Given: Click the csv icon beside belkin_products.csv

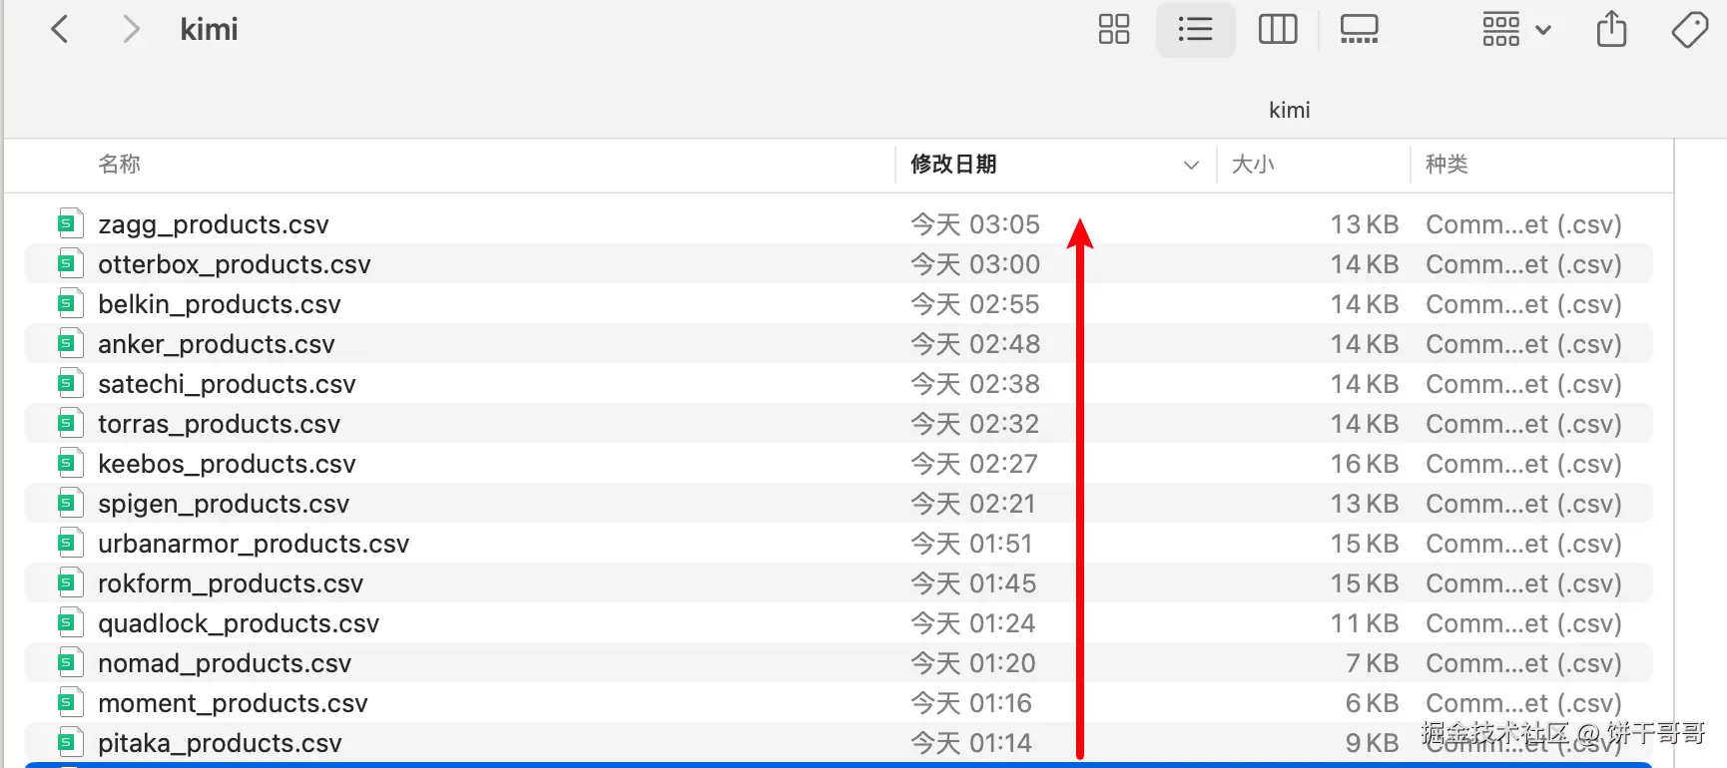Looking at the screenshot, I should (69, 303).
